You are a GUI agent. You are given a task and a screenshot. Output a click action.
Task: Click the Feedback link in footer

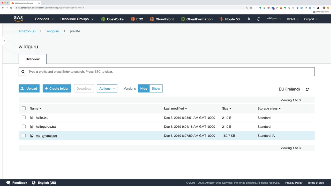[20, 183]
